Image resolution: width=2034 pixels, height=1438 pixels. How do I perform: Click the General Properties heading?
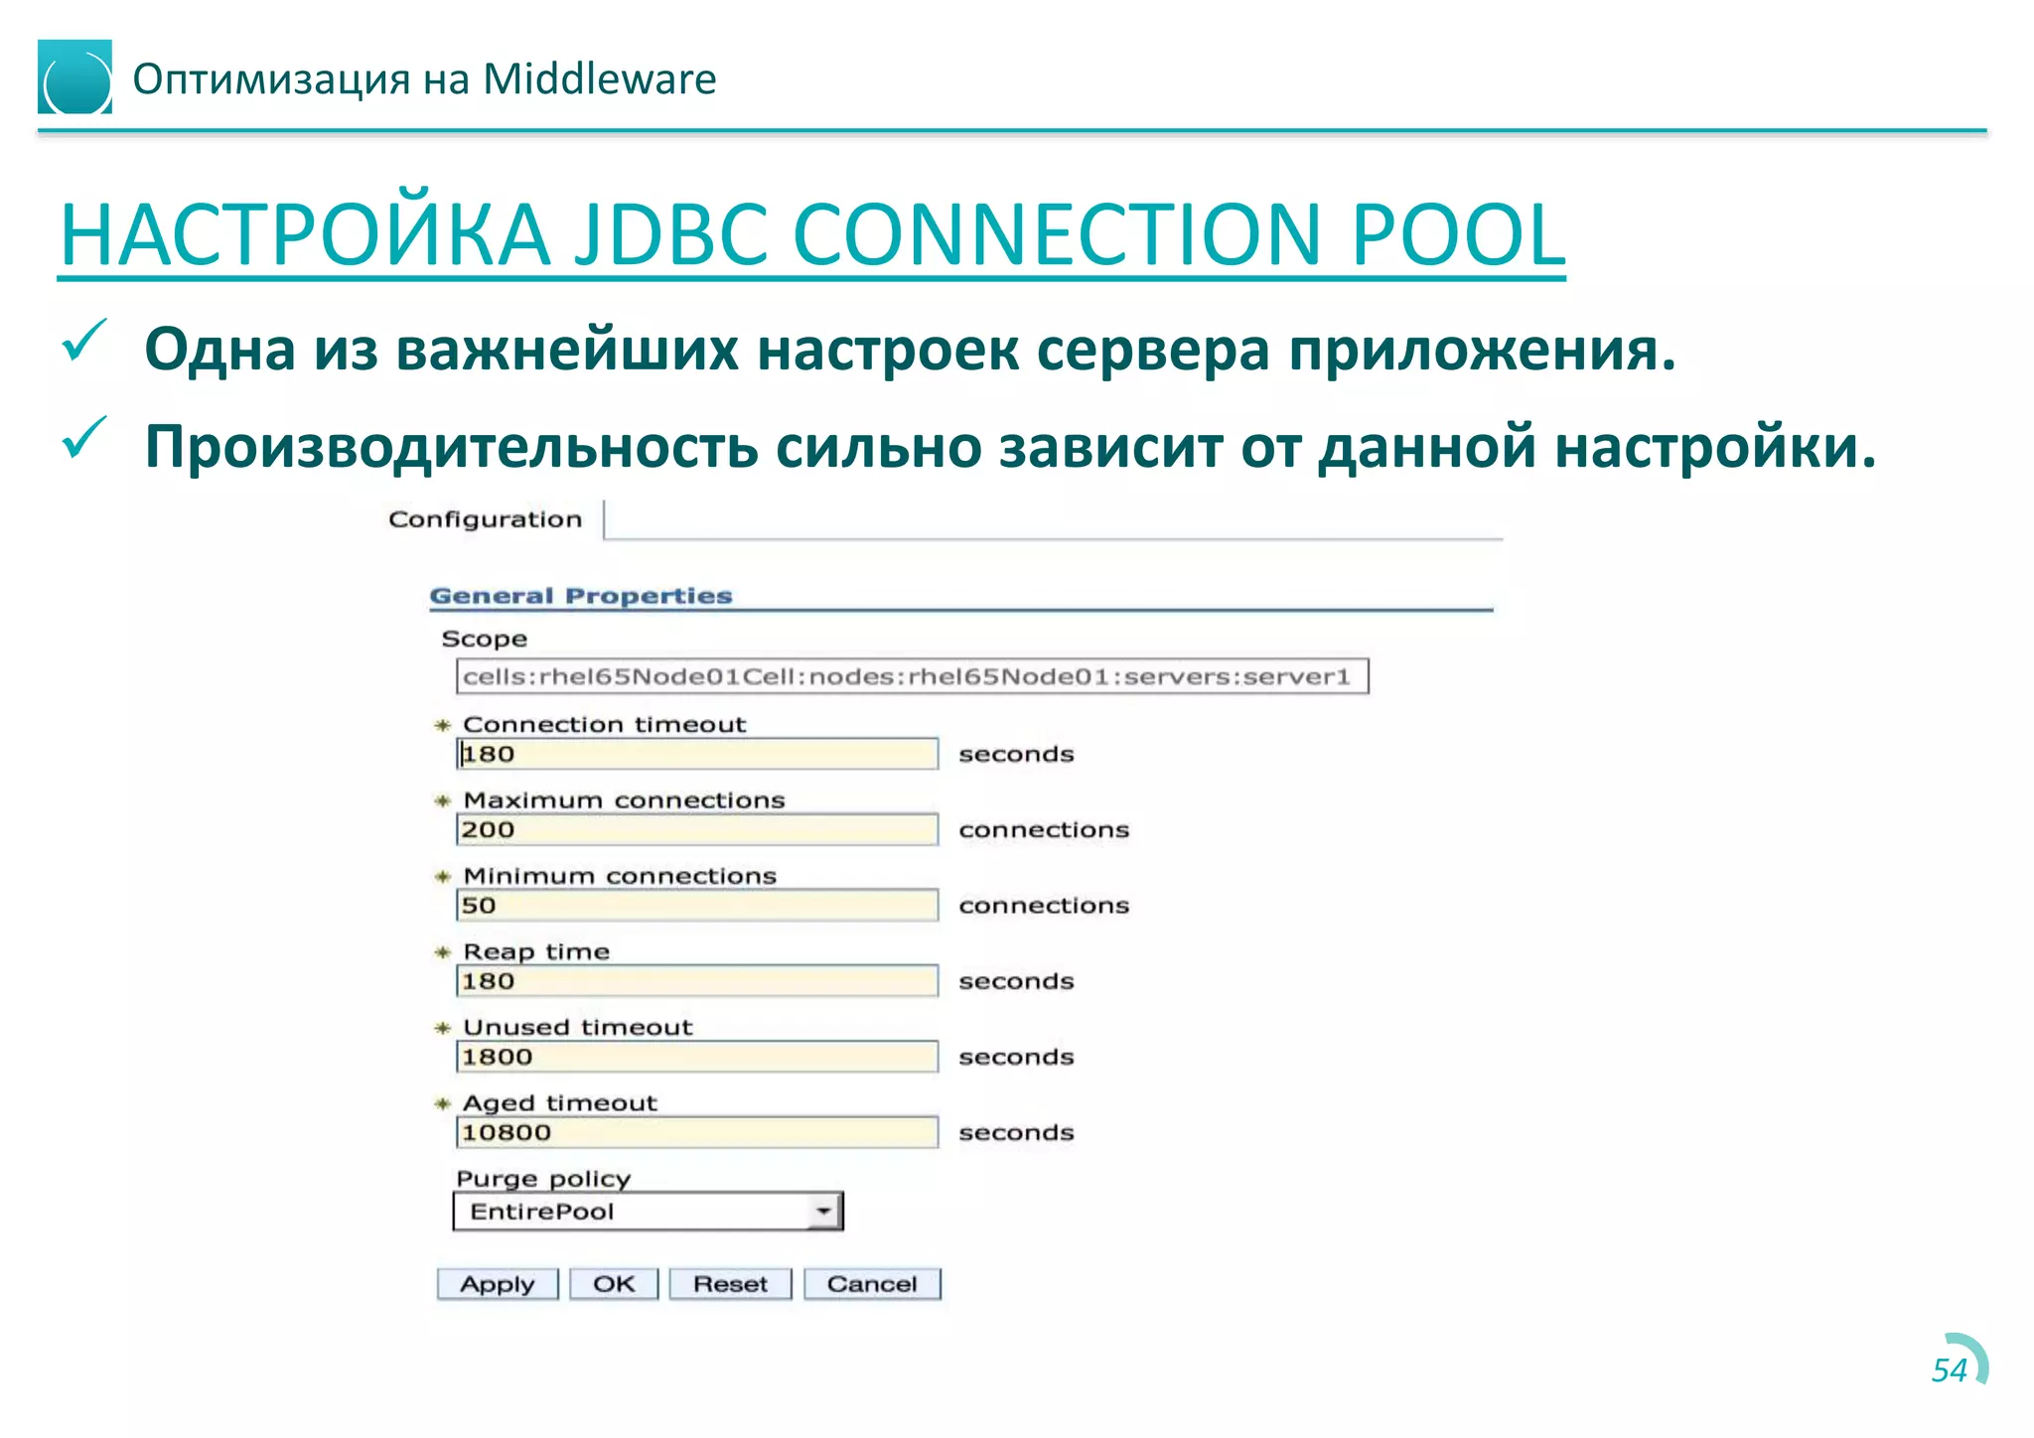tap(581, 596)
